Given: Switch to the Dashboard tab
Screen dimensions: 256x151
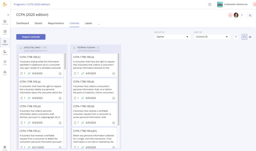Looking at the screenshot, I should [x=23, y=23].
